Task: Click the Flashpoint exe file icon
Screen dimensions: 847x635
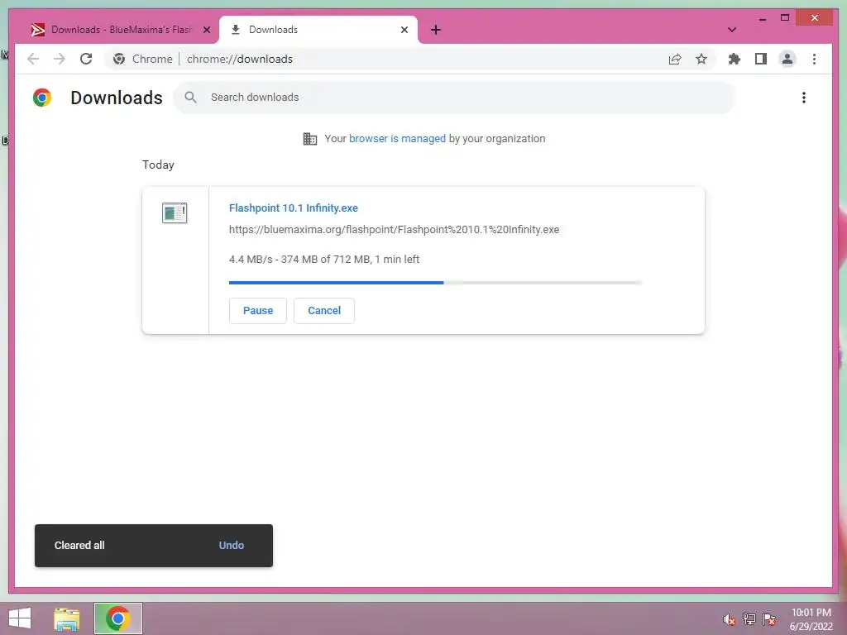Action: point(175,212)
